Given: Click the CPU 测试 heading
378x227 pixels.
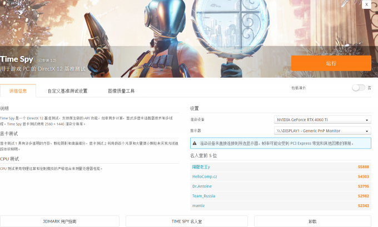Looking at the screenshot, I should [x=9, y=159].
